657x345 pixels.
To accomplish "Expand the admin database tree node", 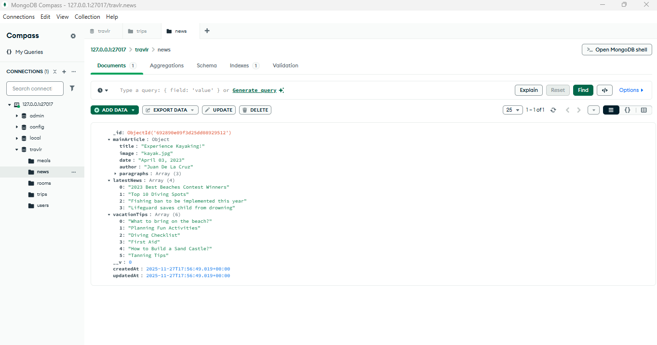I will [x=17, y=116].
